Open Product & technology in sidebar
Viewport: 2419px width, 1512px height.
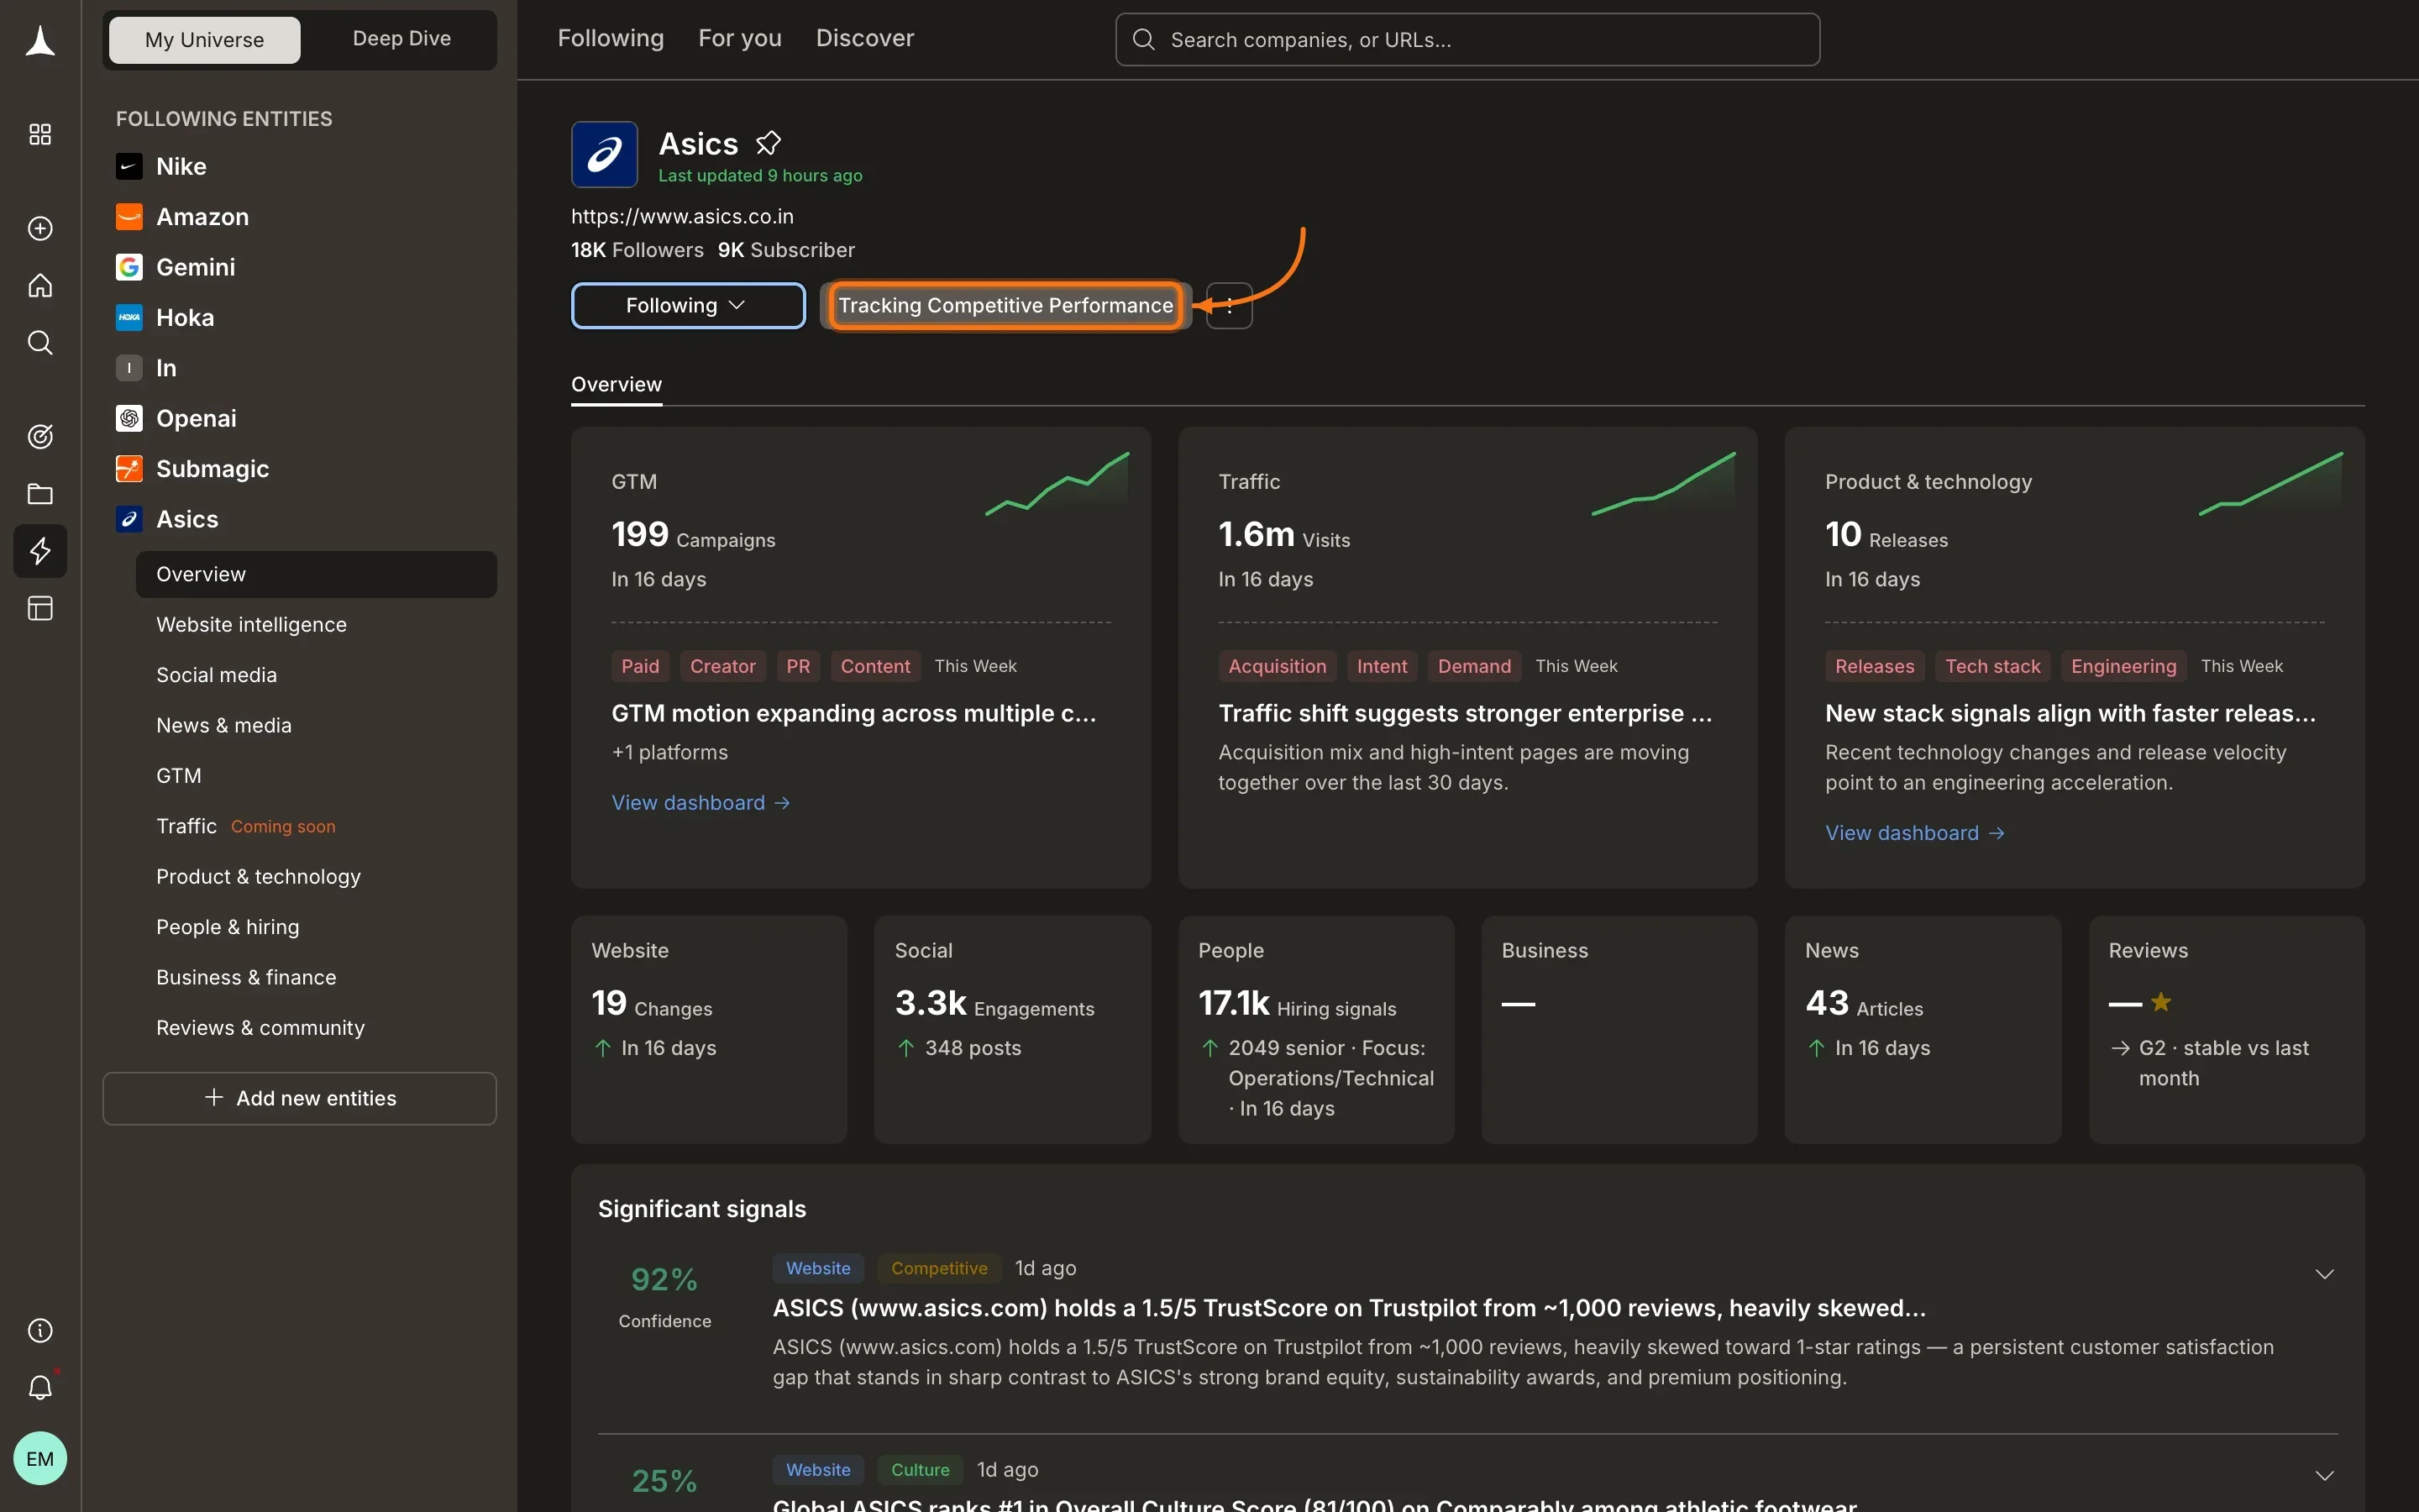[x=258, y=877]
